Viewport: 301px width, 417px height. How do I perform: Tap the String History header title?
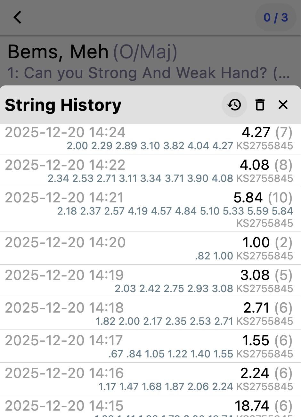(63, 105)
